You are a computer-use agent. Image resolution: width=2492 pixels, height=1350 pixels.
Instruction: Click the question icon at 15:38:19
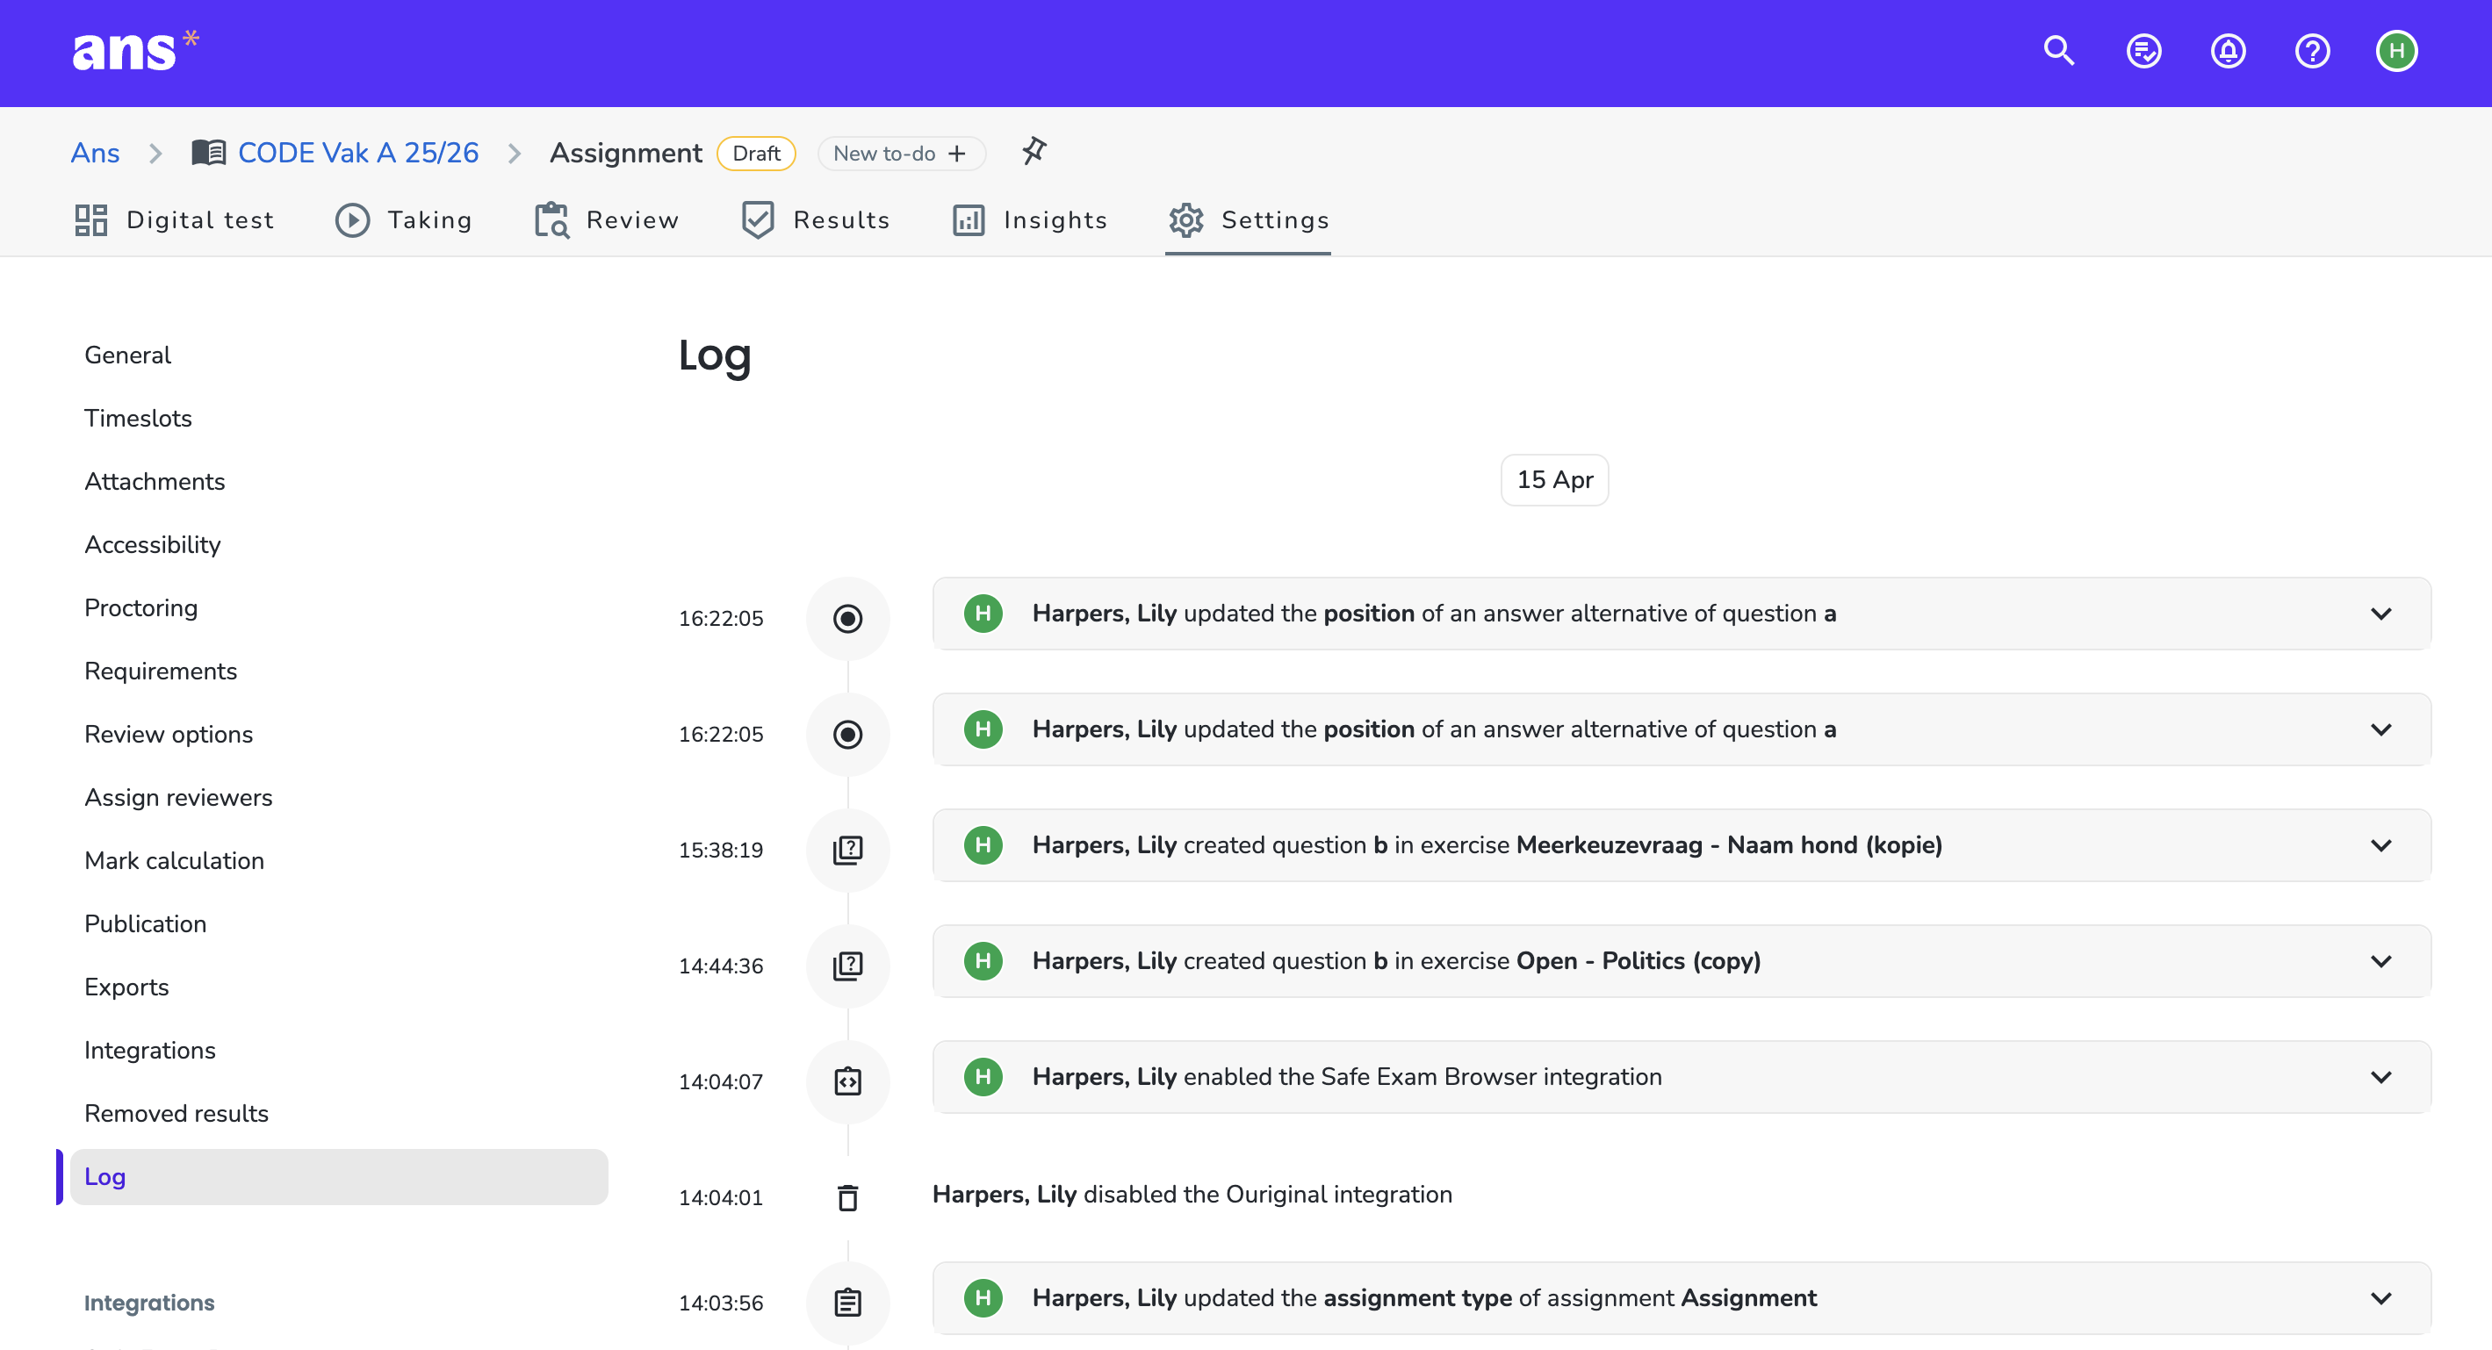click(847, 850)
